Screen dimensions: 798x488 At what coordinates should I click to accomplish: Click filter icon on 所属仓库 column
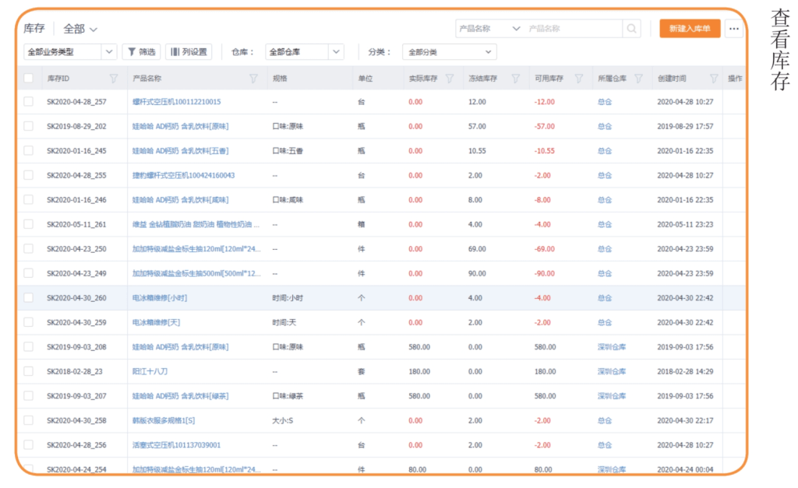click(638, 79)
